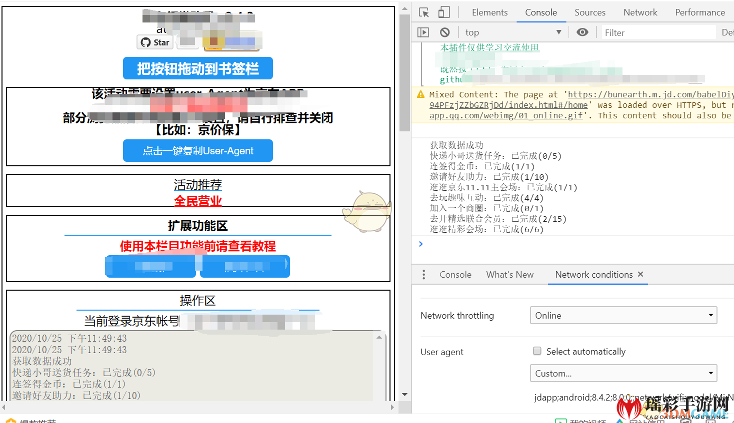Click the yellow duck mascot image
Screen dimensions: 734x423
[367, 212]
